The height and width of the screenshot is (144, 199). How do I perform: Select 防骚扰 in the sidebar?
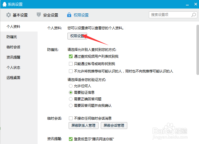(19, 37)
